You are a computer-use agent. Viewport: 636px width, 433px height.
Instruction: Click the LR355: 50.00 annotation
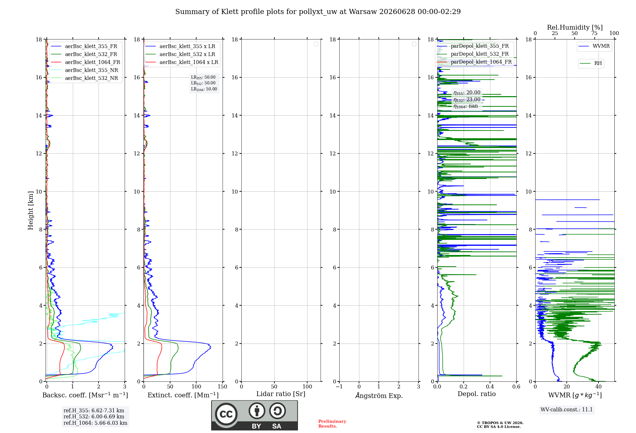pos(203,77)
